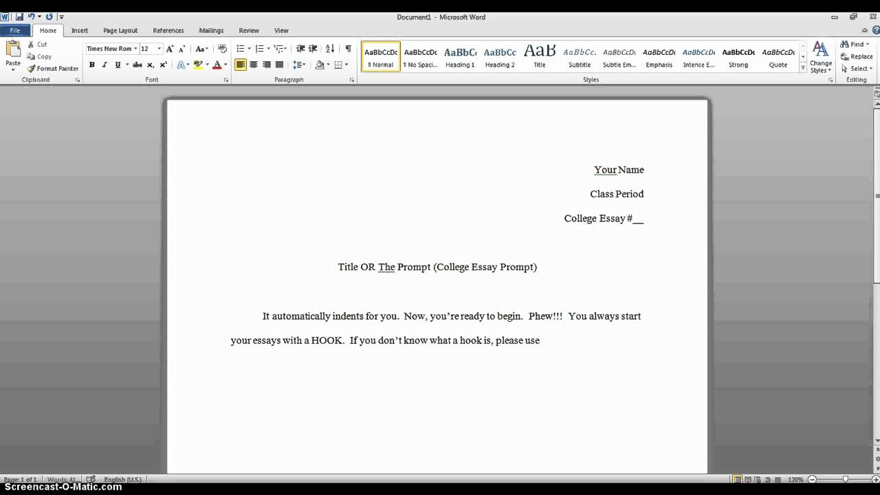The height and width of the screenshot is (495, 880).
Task: Click the Replace button
Action: (x=857, y=56)
